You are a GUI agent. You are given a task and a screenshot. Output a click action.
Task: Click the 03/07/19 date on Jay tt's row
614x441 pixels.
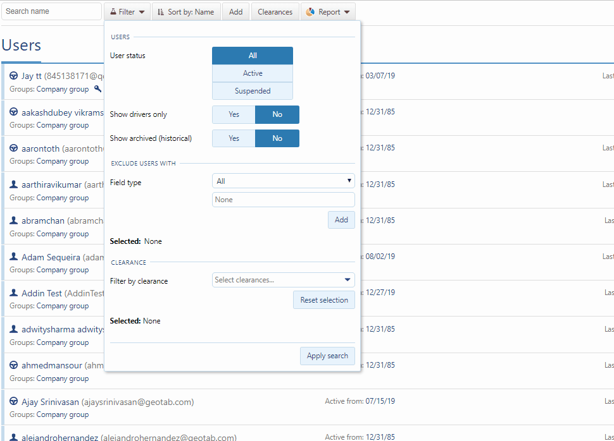pyautogui.click(x=380, y=76)
